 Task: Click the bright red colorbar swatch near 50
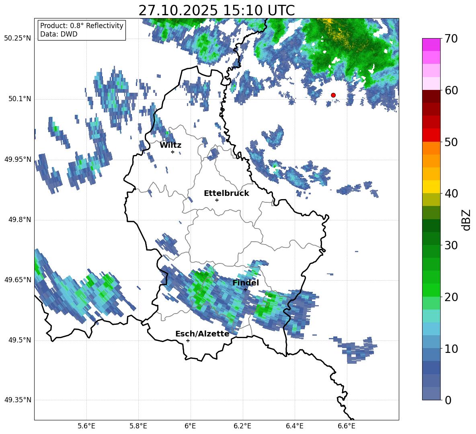pos(431,135)
